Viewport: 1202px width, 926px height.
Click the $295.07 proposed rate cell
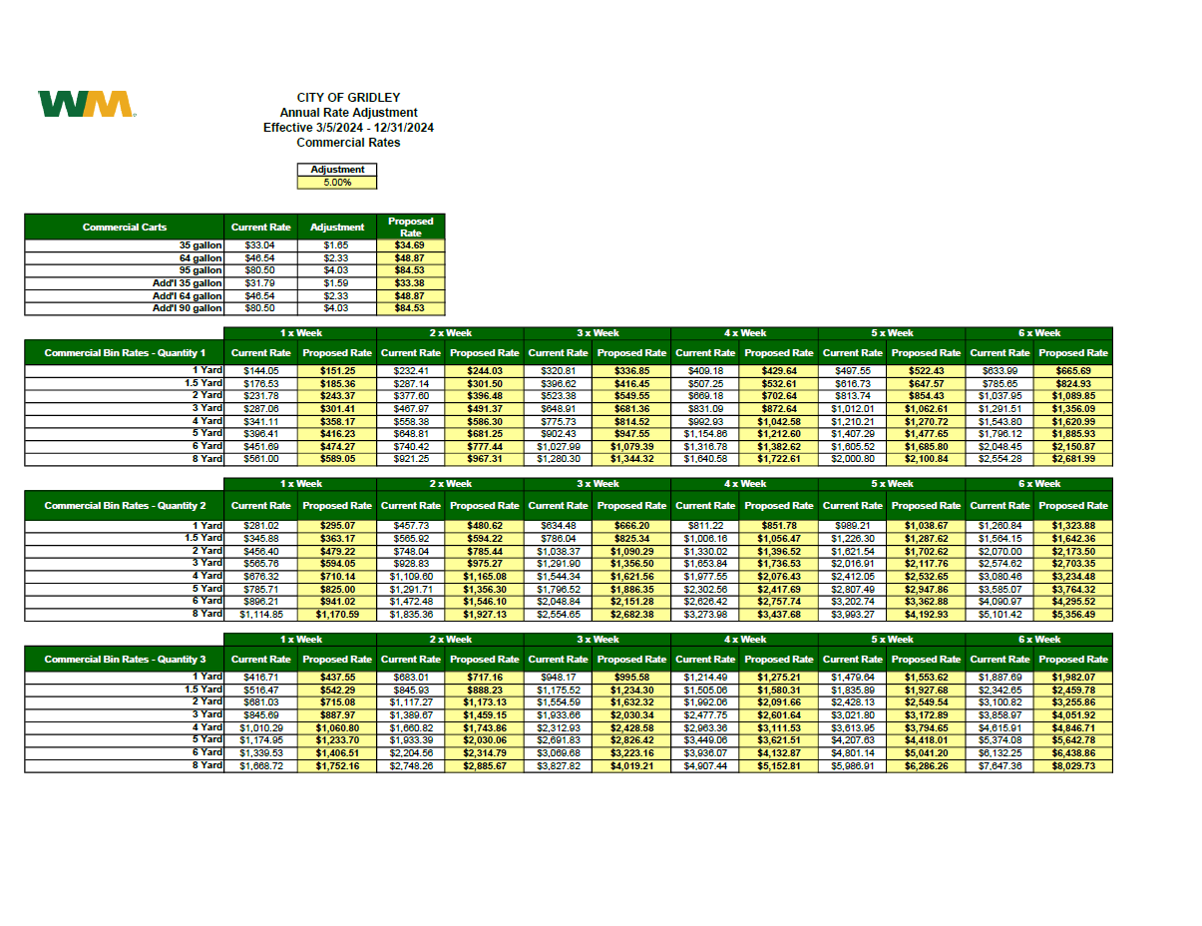tap(337, 526)
